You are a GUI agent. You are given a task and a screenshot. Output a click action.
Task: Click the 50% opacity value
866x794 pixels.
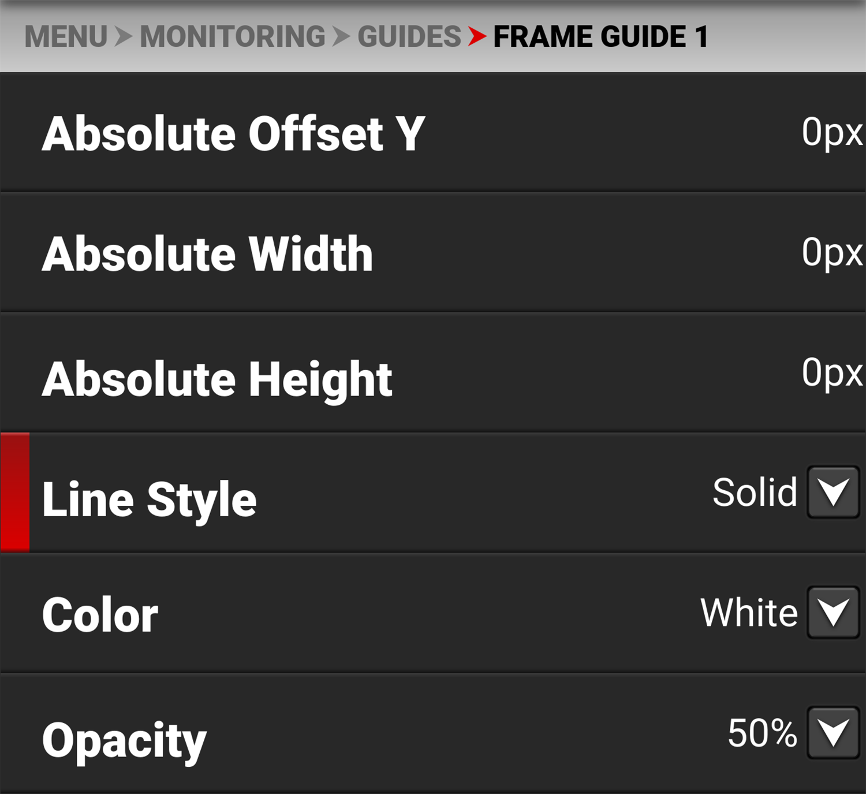pyautogui.click(x=762, y=733)
